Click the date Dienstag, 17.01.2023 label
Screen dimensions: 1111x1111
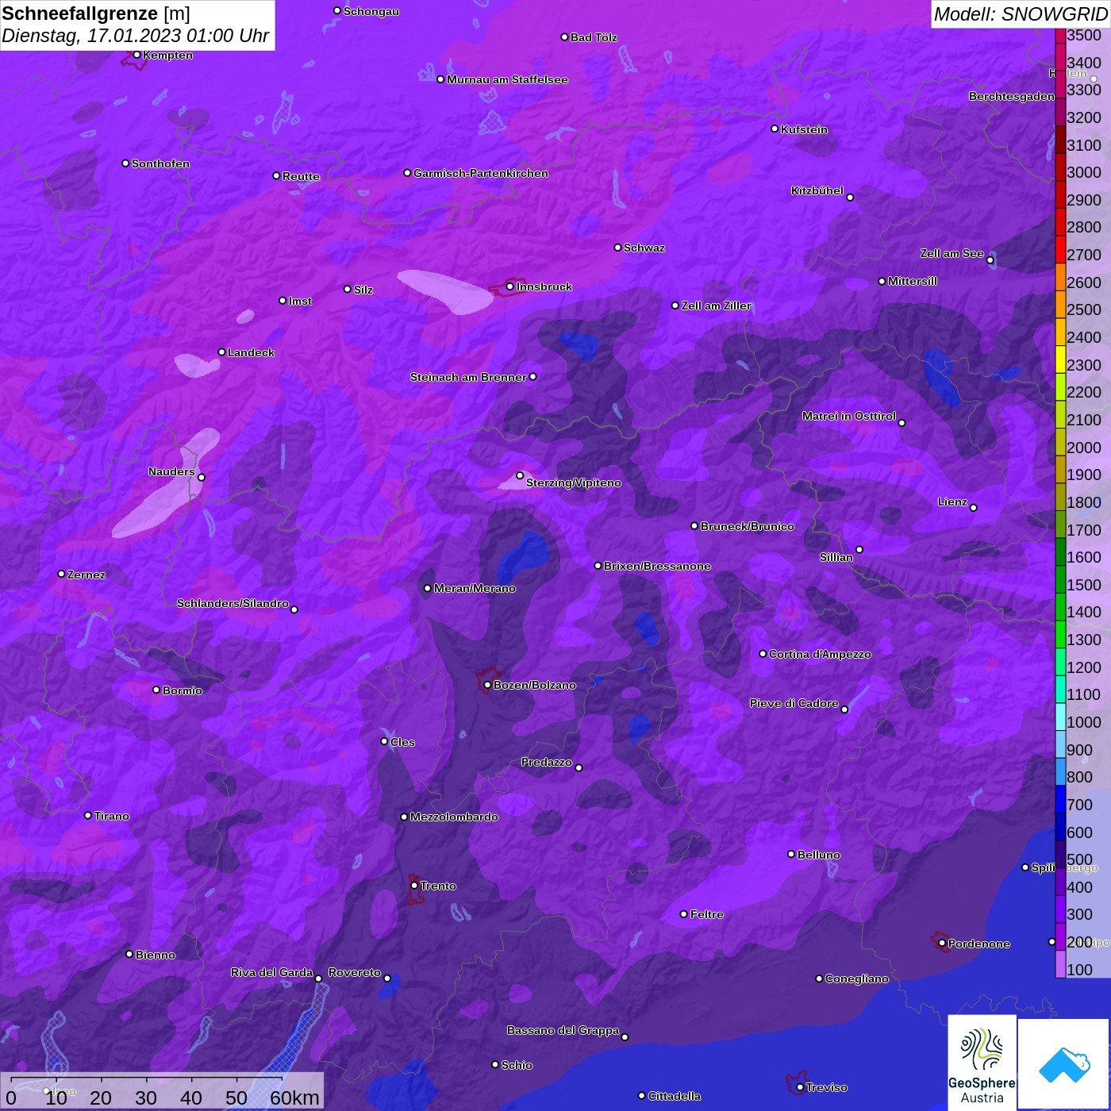coord(135,36)
